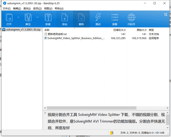Image resolution: width=171 pixels, height=137 pixels.
Task: Open the View (视图) menu
Action: click(48, 9)
